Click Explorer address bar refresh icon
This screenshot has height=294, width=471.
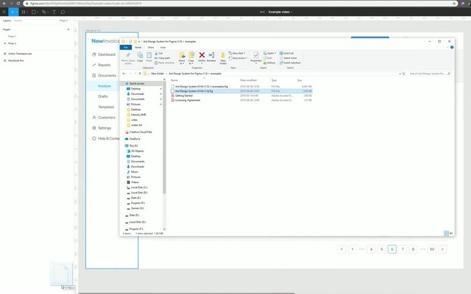click(x=404, y=73)
